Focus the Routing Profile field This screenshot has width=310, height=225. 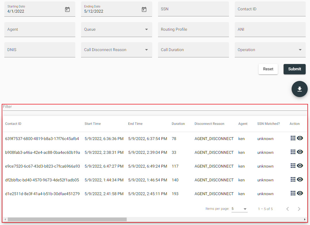point(193,30)
